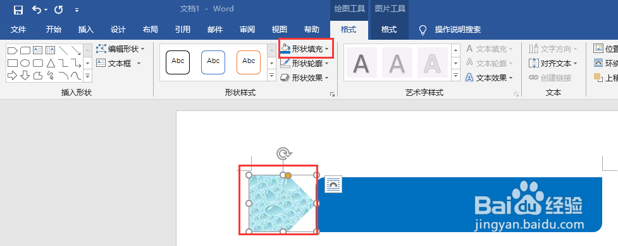Switch to the 审阅 ribbon tab
618x246 pixels.
point(247,30)
